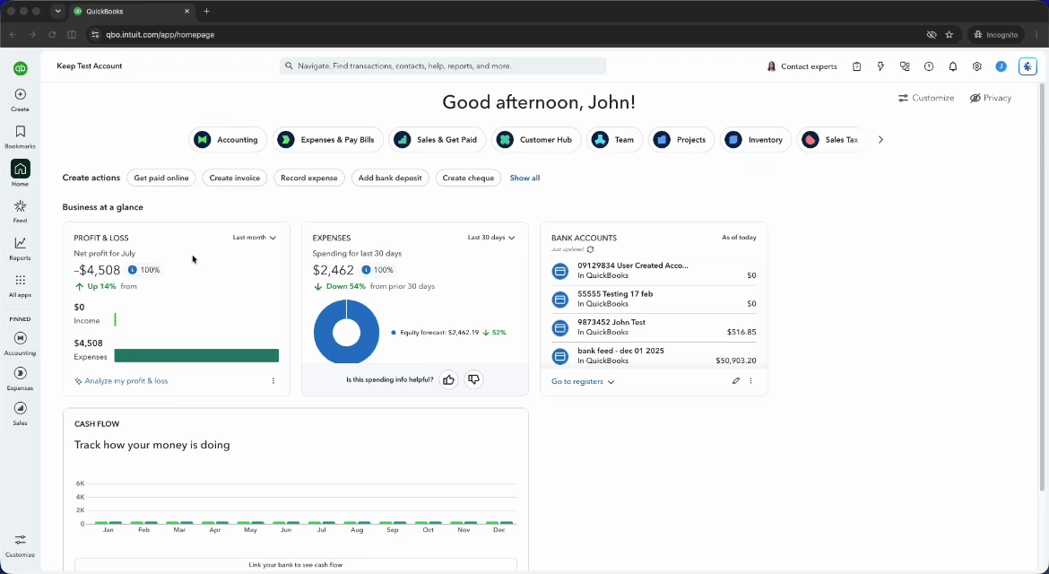Click Create invoice action
This screenshot has width=1049, height=574.
[x=235, y=178]
